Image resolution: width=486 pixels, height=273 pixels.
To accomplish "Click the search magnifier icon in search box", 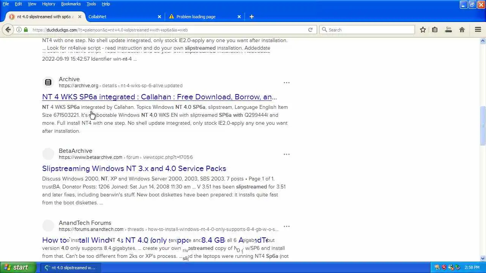I will 324,30.
